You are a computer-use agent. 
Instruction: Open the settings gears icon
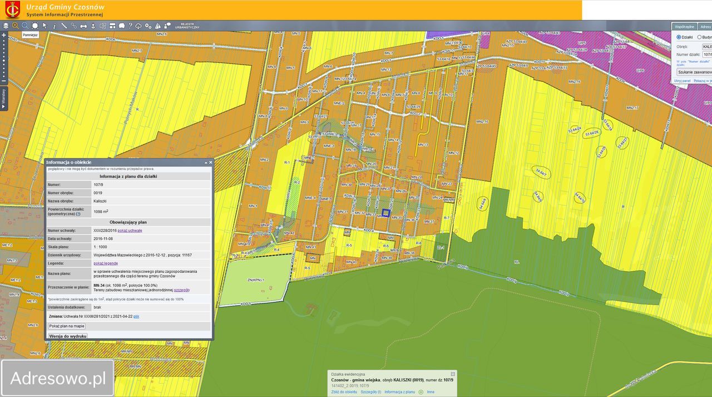coord(149,26)
